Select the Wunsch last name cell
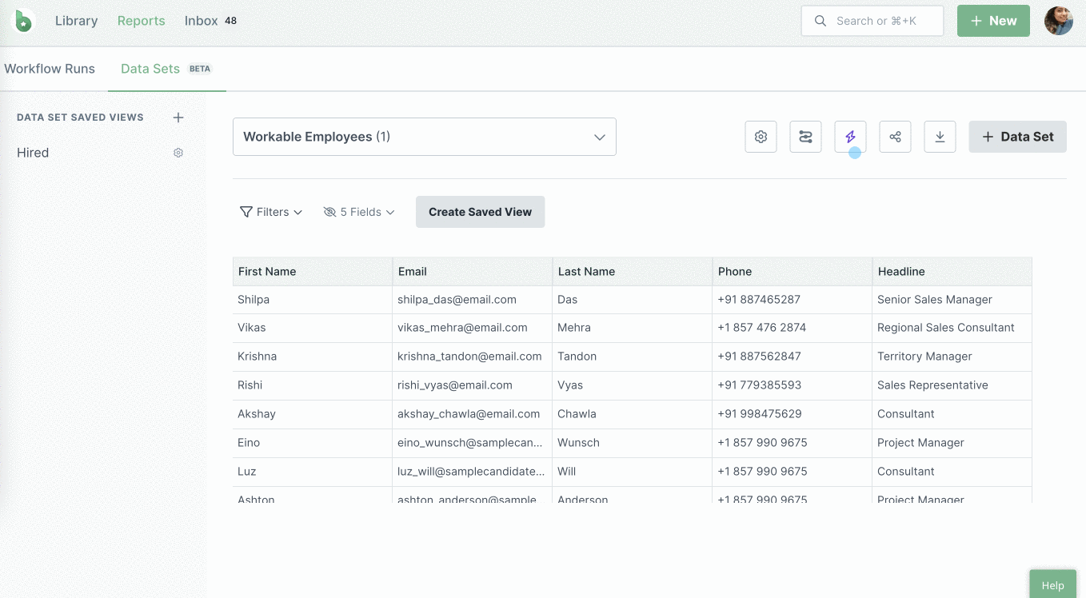The width and height of the screenshot is (1086, 598). (x=633, y=443)
